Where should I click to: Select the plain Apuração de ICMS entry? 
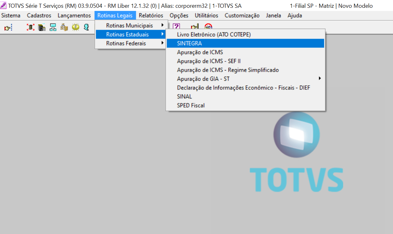pos(245,52)
